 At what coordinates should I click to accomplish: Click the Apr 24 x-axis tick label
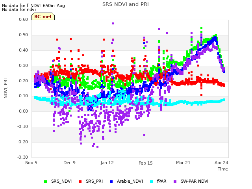coord(221,163)
